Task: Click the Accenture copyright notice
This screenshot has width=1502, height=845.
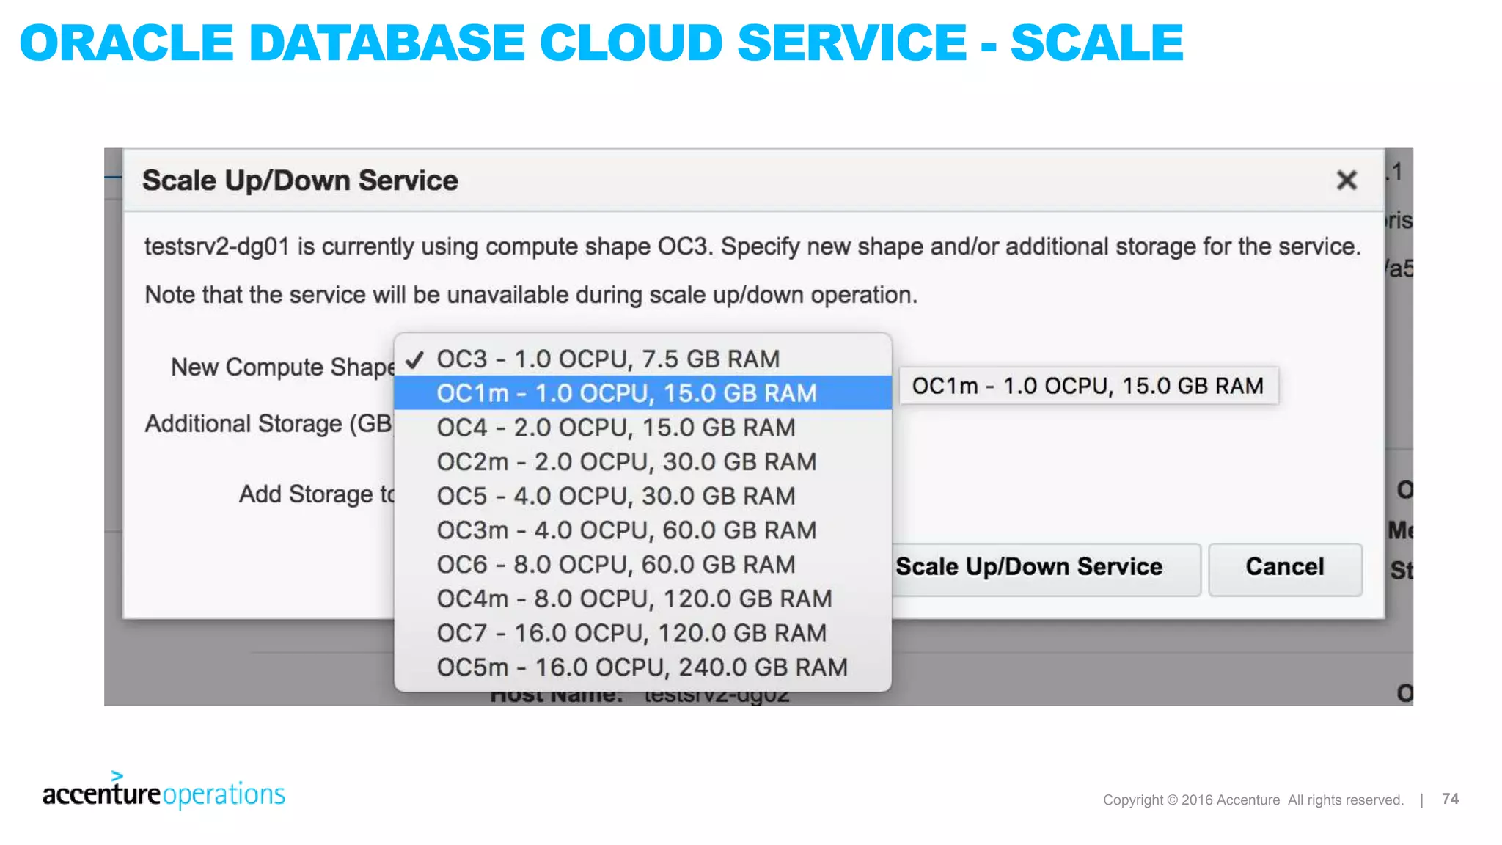Action: pos(1253,800)
